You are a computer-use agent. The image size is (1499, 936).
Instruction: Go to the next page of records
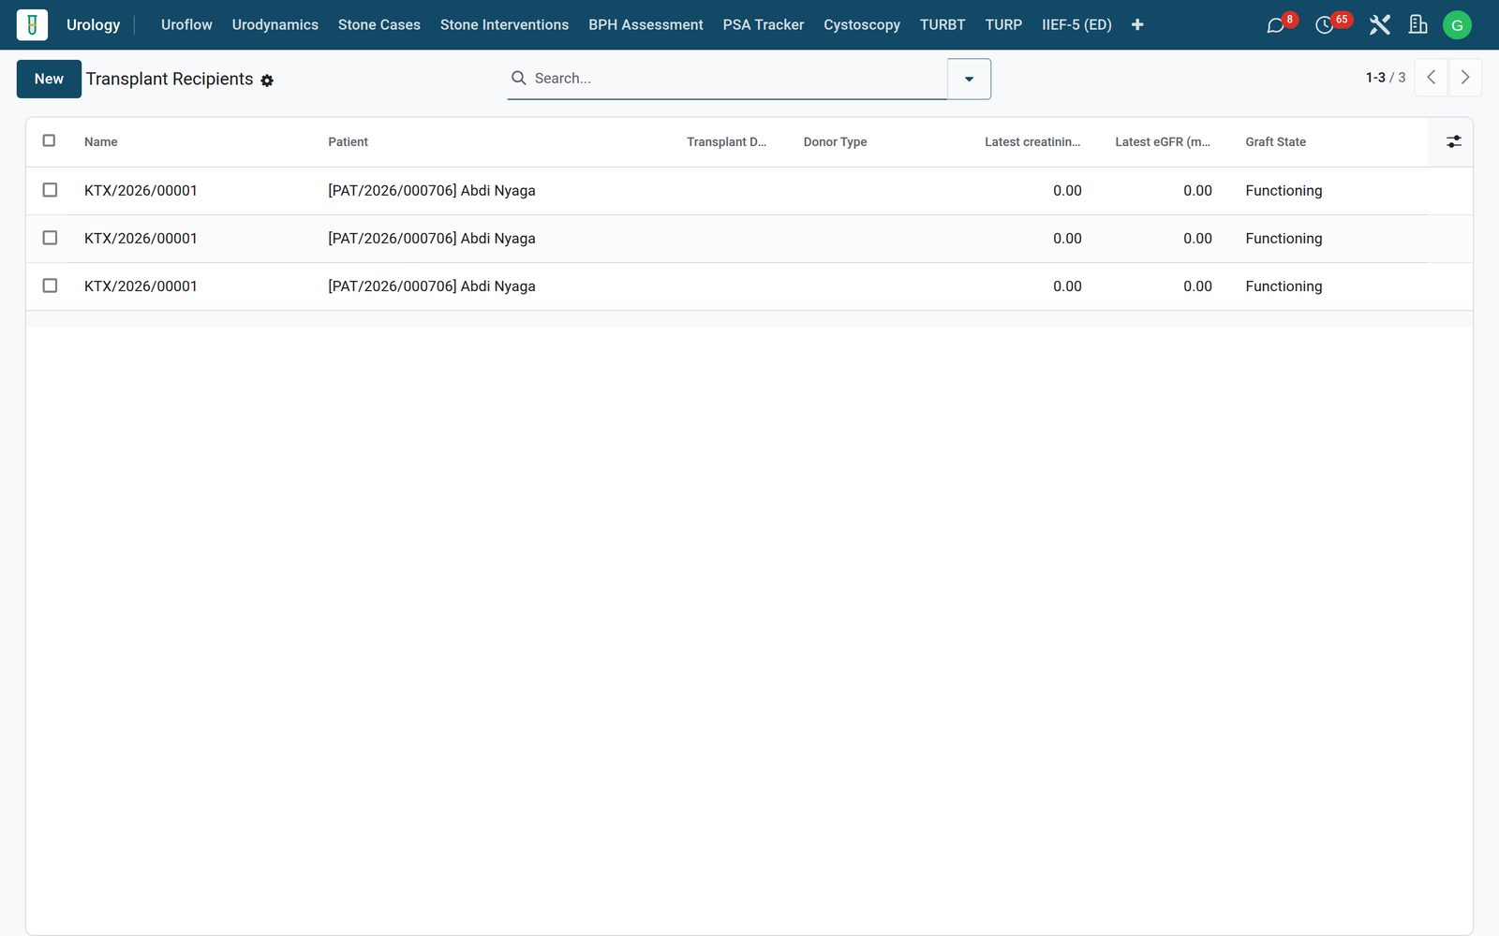pyautogui.click(x=1465, y=78)
